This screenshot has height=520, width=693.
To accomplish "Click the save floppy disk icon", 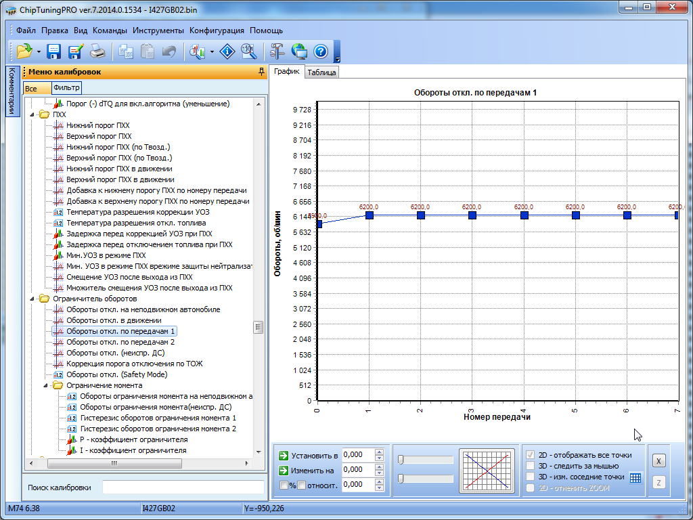I will click(x=54, y=51).
